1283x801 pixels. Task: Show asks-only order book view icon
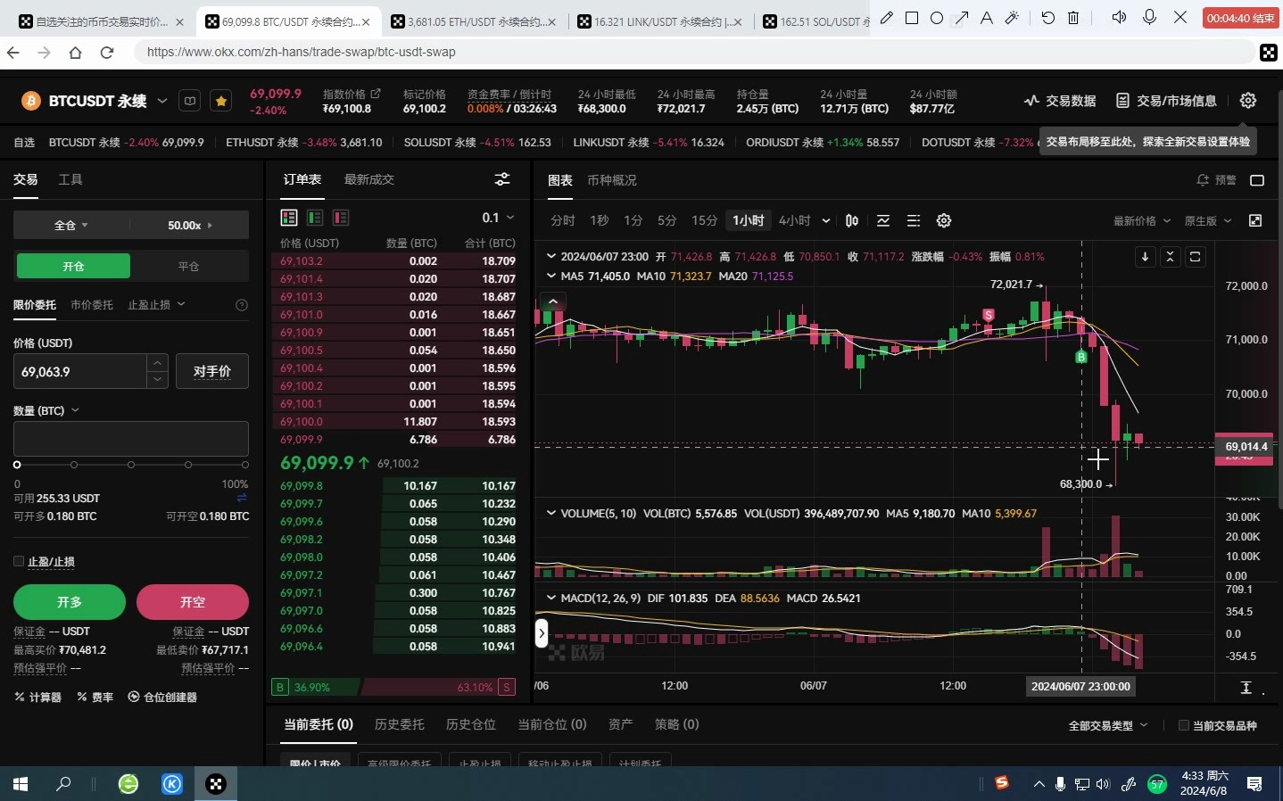[341, 218]
